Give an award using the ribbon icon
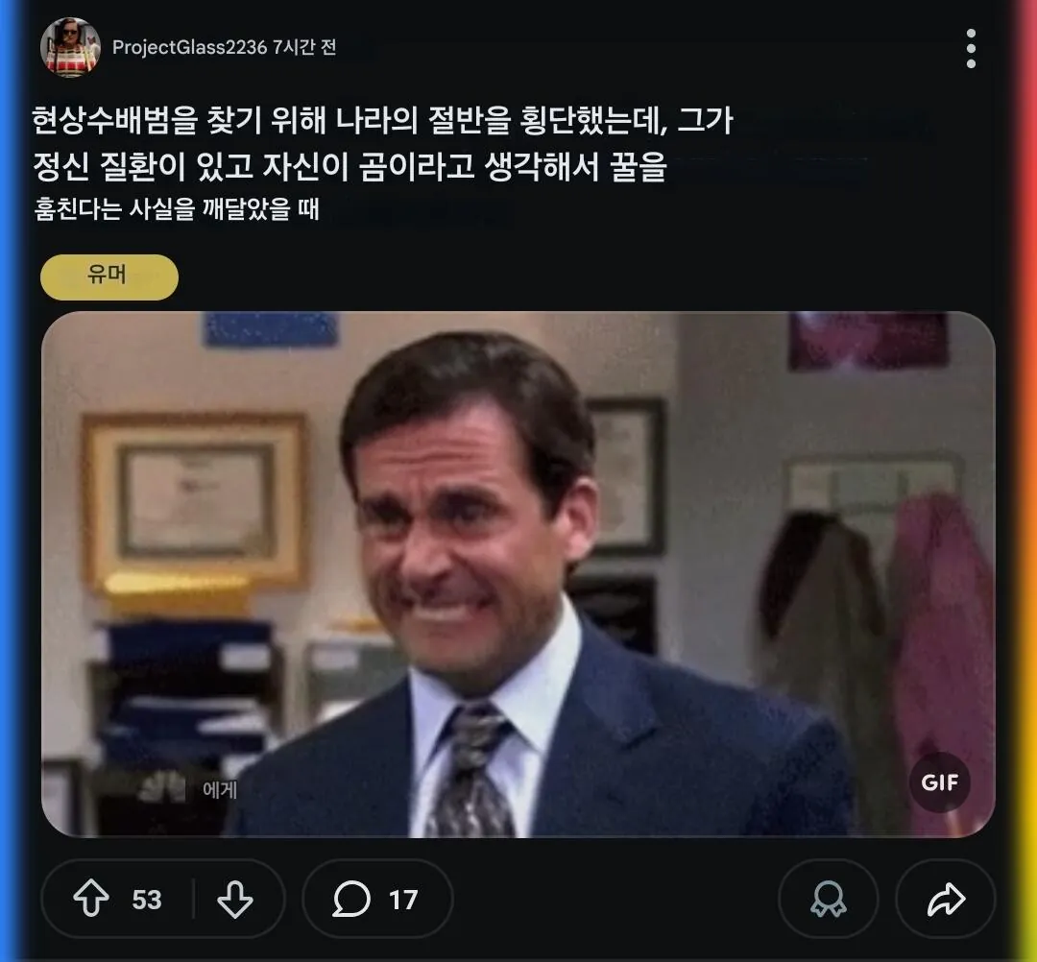This screenshot has height=962, width=1037. (x=828, y=900)
